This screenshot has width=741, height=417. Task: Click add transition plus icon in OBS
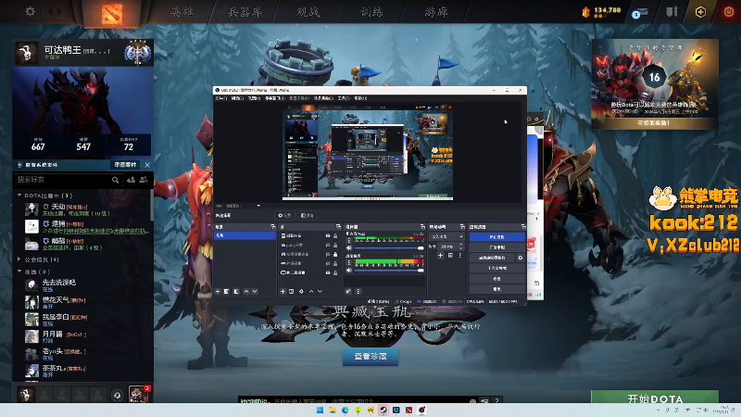441,256
